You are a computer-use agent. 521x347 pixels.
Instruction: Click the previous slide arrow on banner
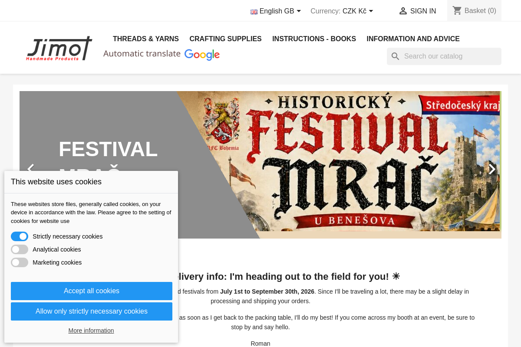click(30, 168)
